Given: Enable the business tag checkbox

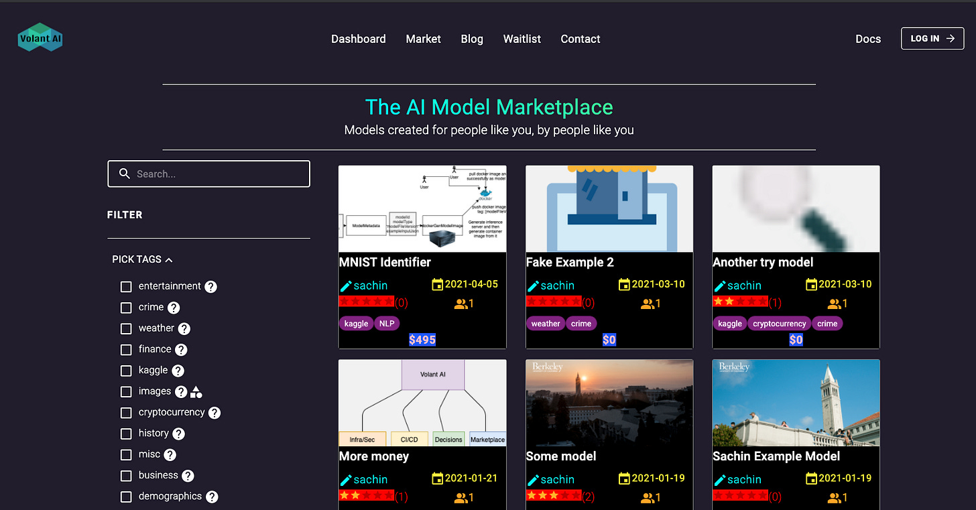Looking at the screenshot, I should (x=126, y=476).
